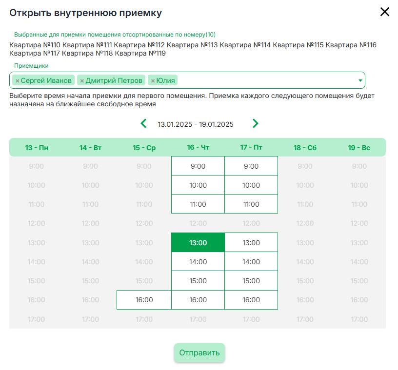Go to next week with right arrow
The image size is (398, 370).
pyautogui.click(x=256, y=124)
